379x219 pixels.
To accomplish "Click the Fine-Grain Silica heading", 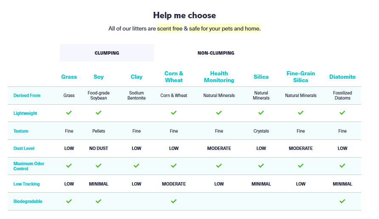I will (300, 77).
